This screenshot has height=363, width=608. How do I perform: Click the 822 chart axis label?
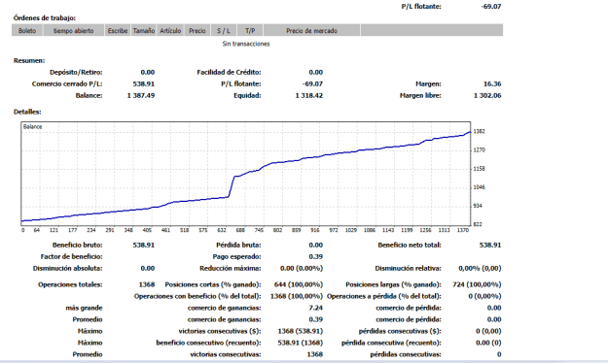[478, 224]
